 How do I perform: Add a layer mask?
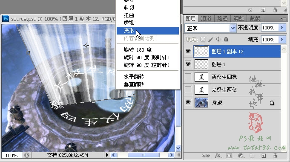(x=229, y=156)
